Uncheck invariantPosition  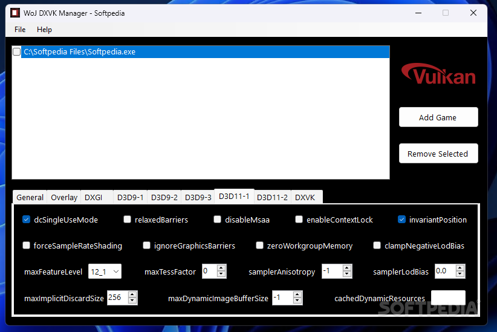click(x=401, y=220)
